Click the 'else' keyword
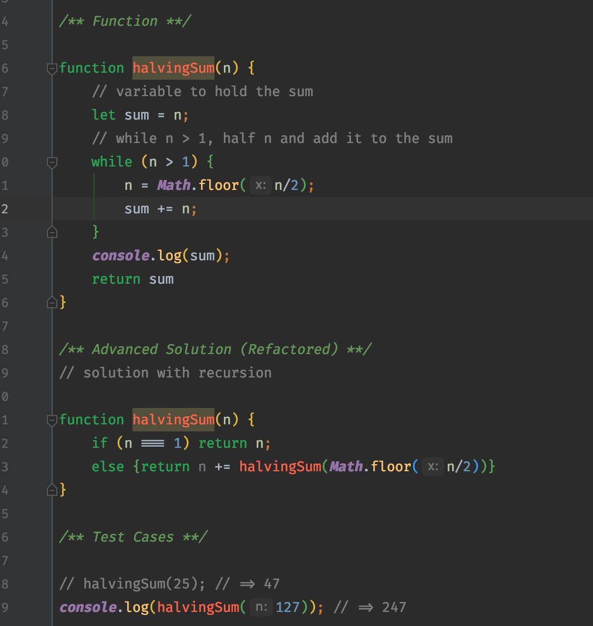Image resolution: width=593 pixels, height=626 pixels. 108,467
